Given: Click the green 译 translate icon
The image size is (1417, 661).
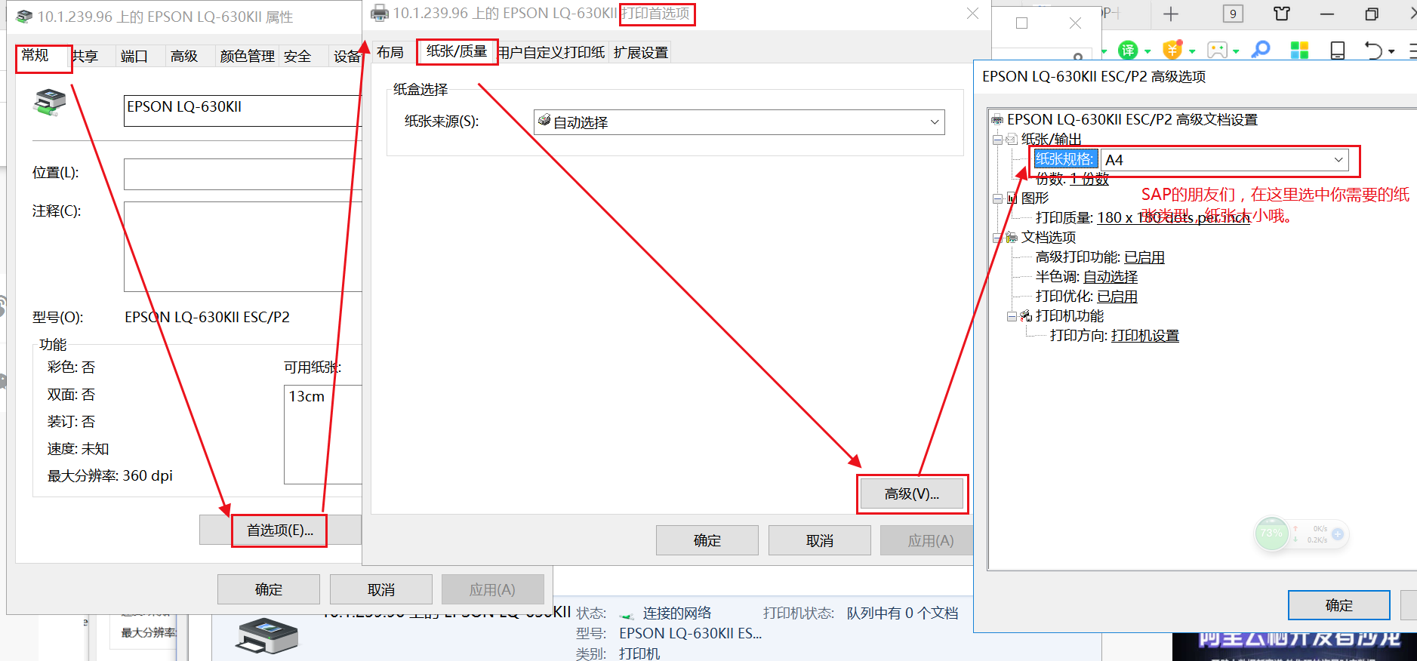Looking at the screenshot, I should (1128, 51).
